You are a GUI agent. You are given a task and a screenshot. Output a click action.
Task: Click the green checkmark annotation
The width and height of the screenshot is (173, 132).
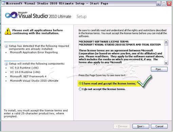(145, 81)
